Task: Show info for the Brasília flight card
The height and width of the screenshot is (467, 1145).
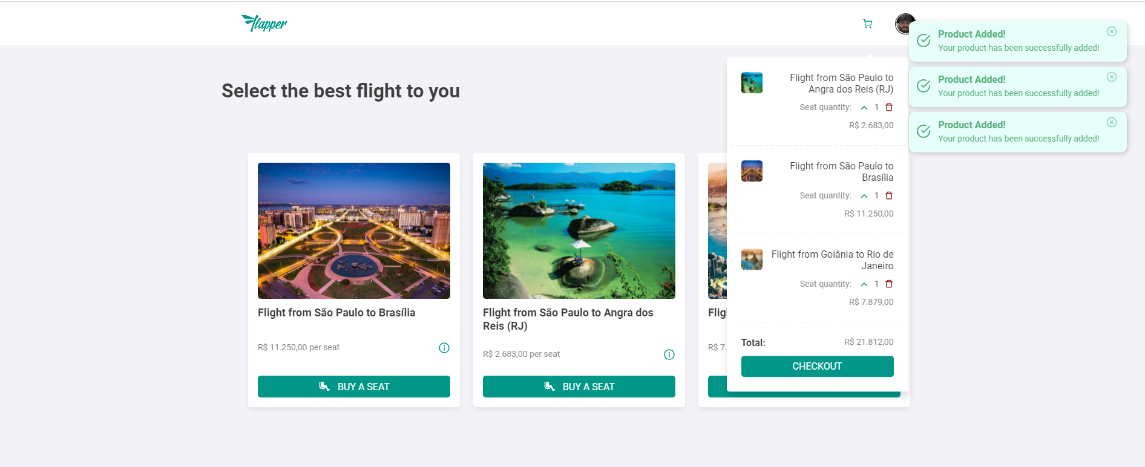Action: click(x=444, y=348)
